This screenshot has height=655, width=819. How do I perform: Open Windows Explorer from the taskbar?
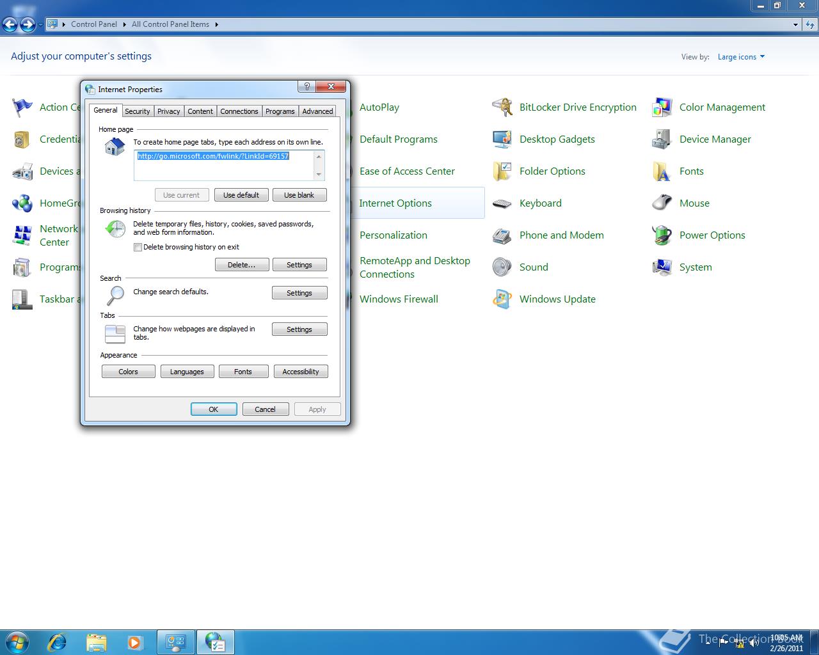pyautogui.click(x=96, y=642)
